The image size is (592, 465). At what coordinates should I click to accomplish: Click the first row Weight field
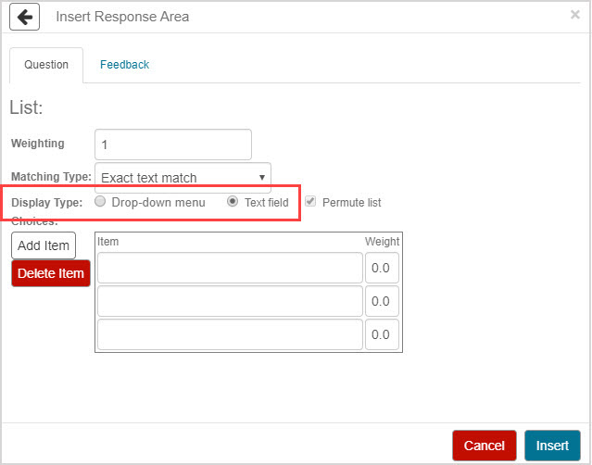point(382,269)
